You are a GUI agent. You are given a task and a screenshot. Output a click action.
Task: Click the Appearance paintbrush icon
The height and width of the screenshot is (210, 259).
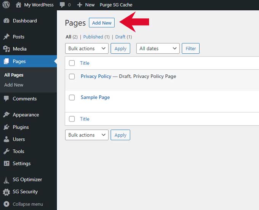[x=6, y=115]
